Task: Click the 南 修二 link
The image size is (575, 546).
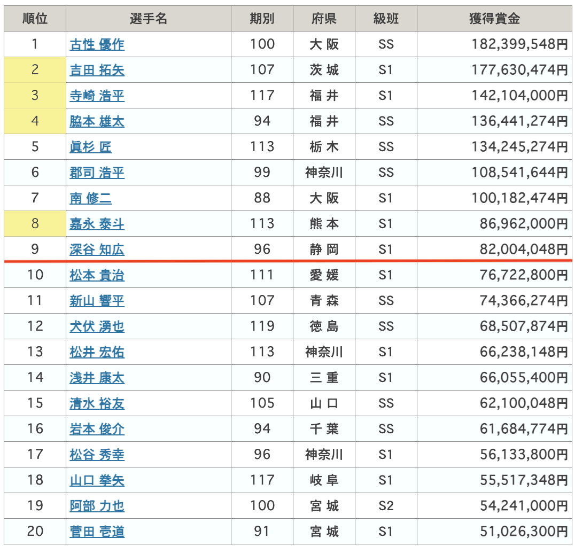Action: point(90,198)
